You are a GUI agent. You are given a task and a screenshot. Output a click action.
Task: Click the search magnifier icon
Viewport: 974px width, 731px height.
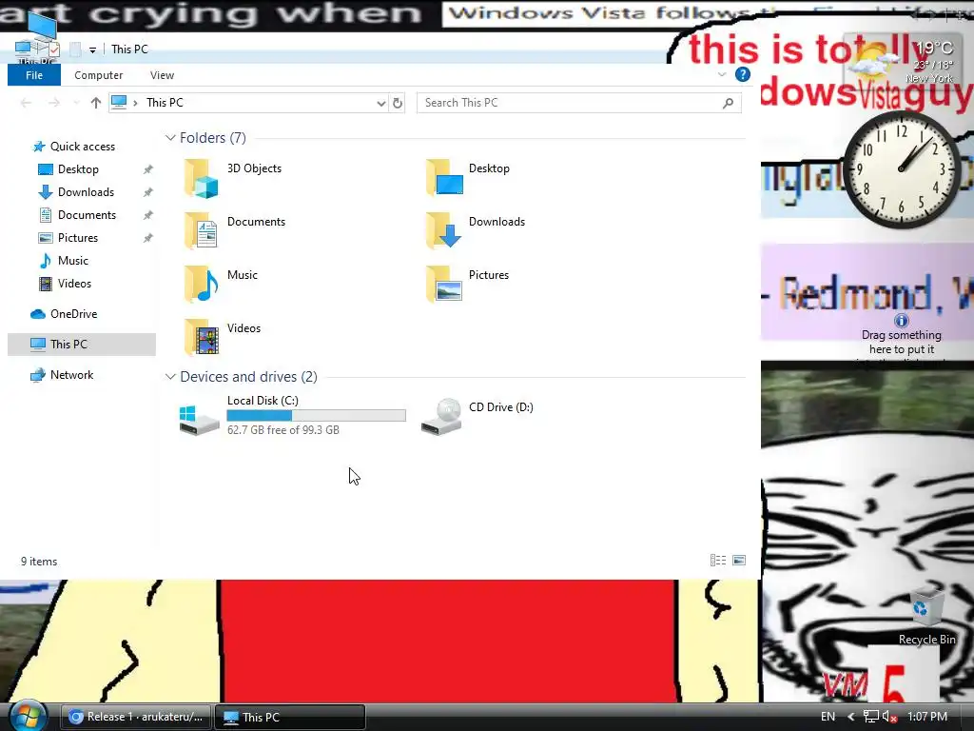728,103
